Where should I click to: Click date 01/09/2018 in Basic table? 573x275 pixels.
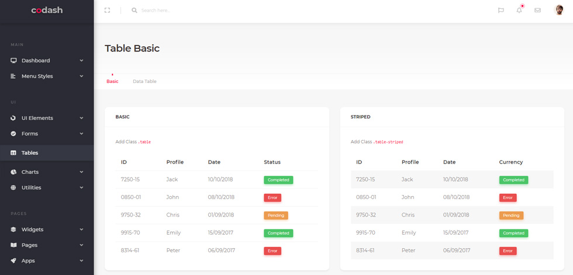click(221, 215)
